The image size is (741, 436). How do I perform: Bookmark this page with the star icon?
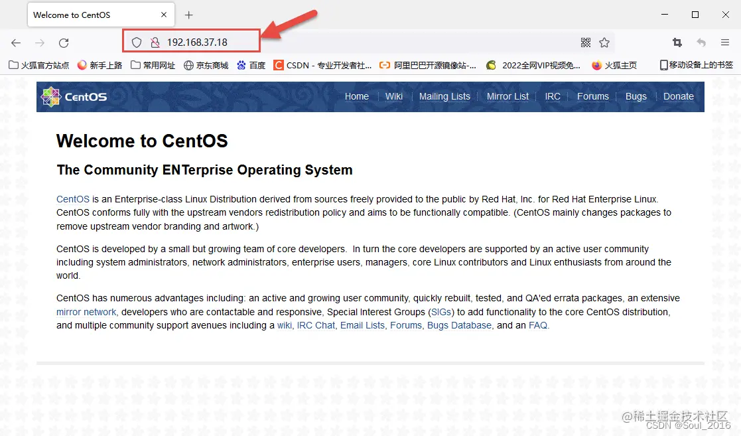604,42
